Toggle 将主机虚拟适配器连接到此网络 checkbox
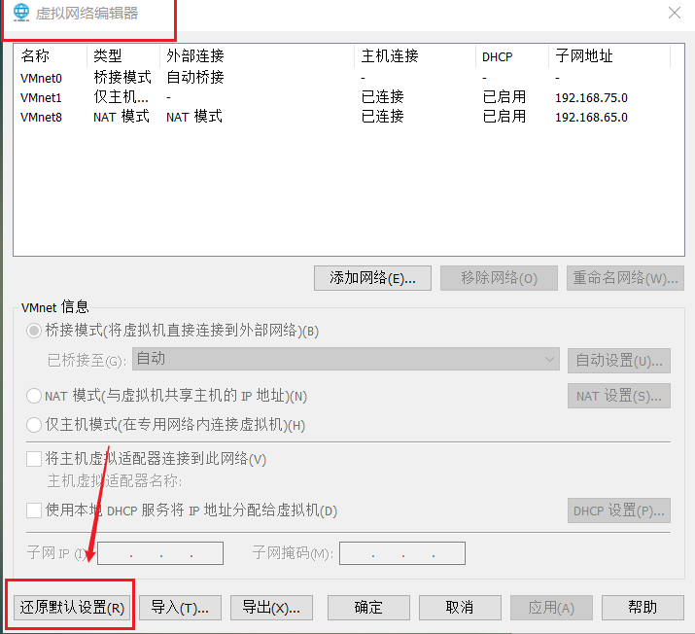 [34, 458]
